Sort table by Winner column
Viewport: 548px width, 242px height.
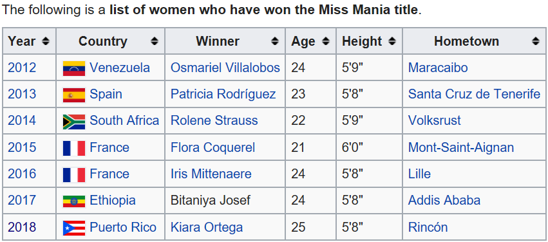[x=275, y=41]
